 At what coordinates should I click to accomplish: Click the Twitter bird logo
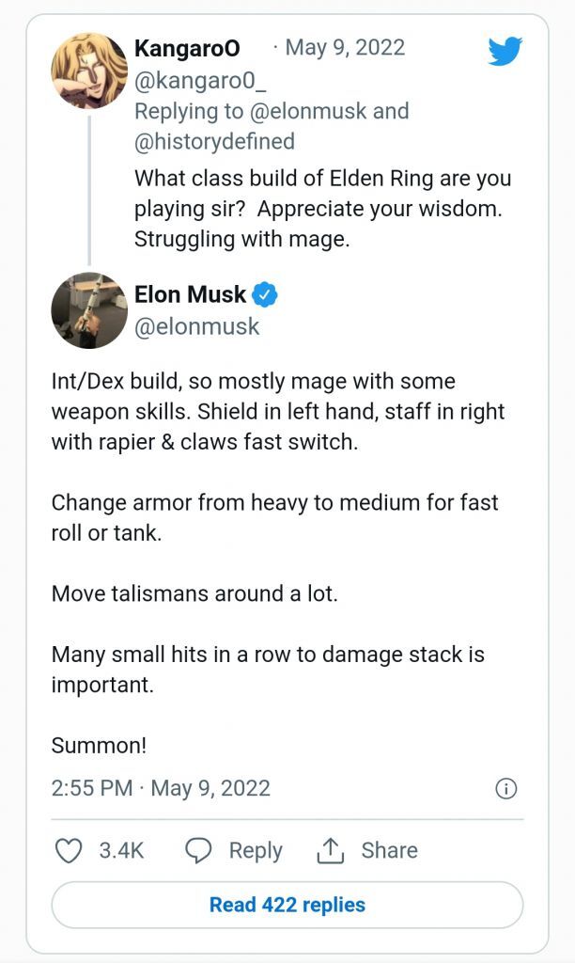coord(505,51)
